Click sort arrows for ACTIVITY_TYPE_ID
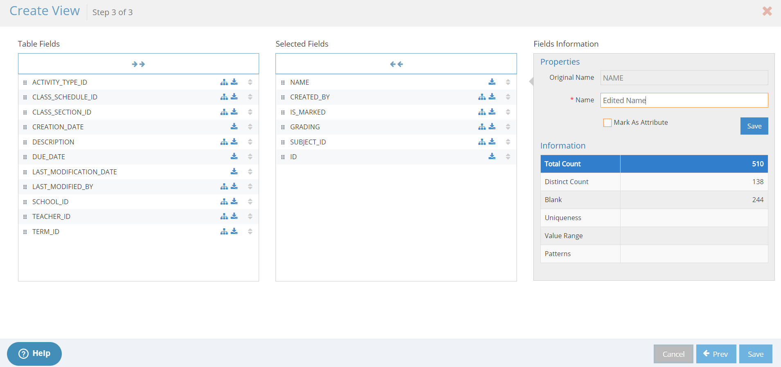This screenshot has height=367, width=781. [250, 82]
